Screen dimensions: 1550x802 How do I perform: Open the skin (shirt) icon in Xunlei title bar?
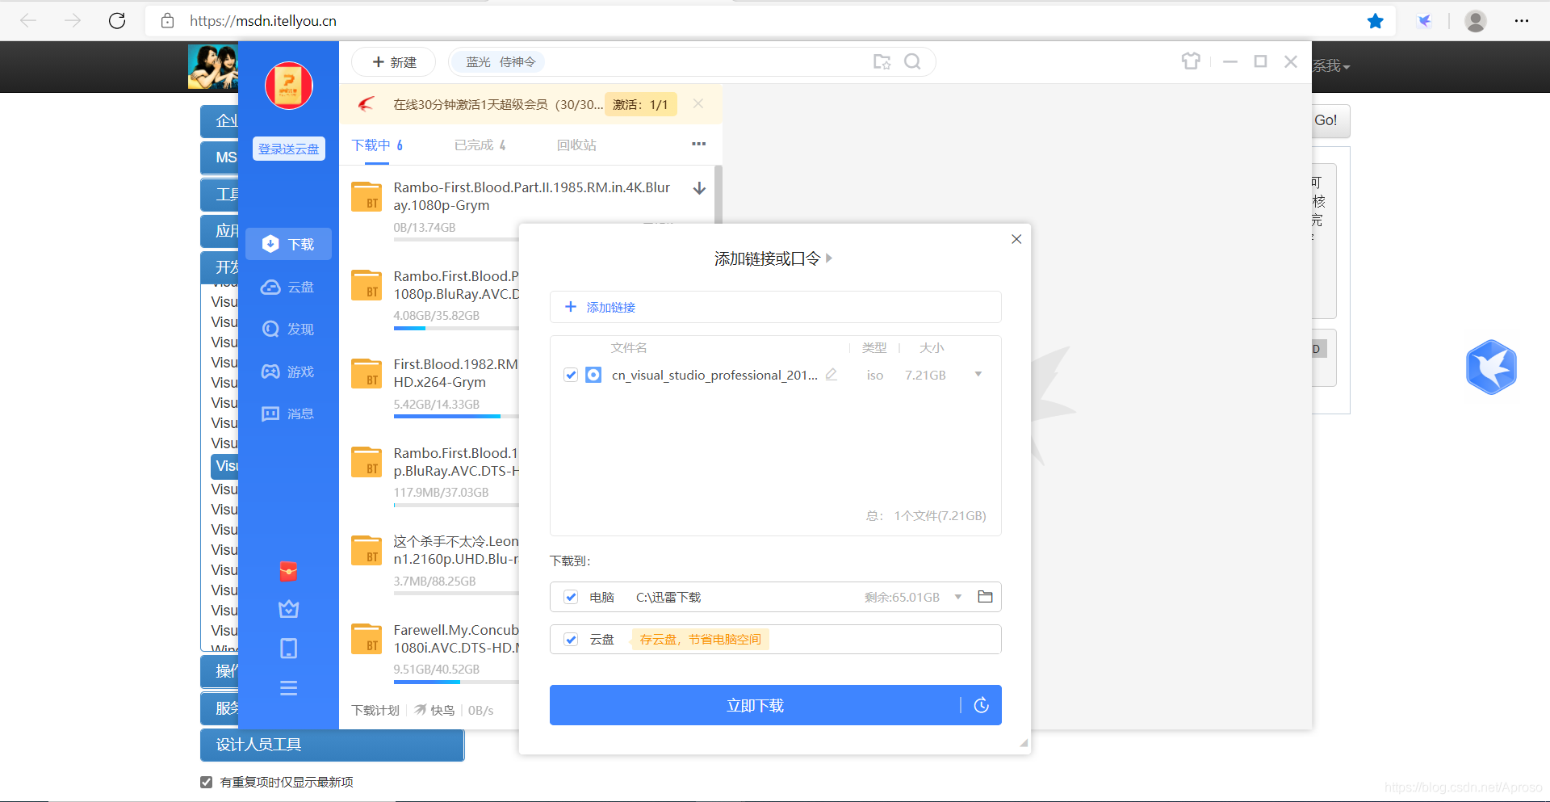(x=1191, y=61)
